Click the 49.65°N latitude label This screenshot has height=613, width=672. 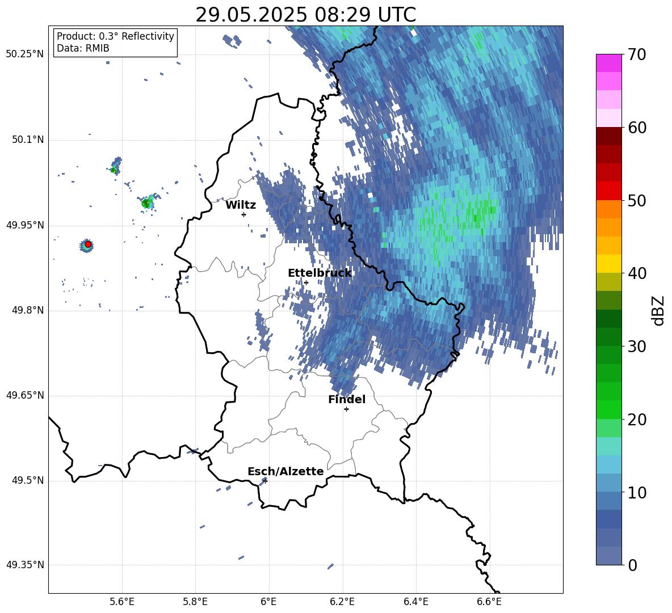pyautogui.click(x=25, y=395)
